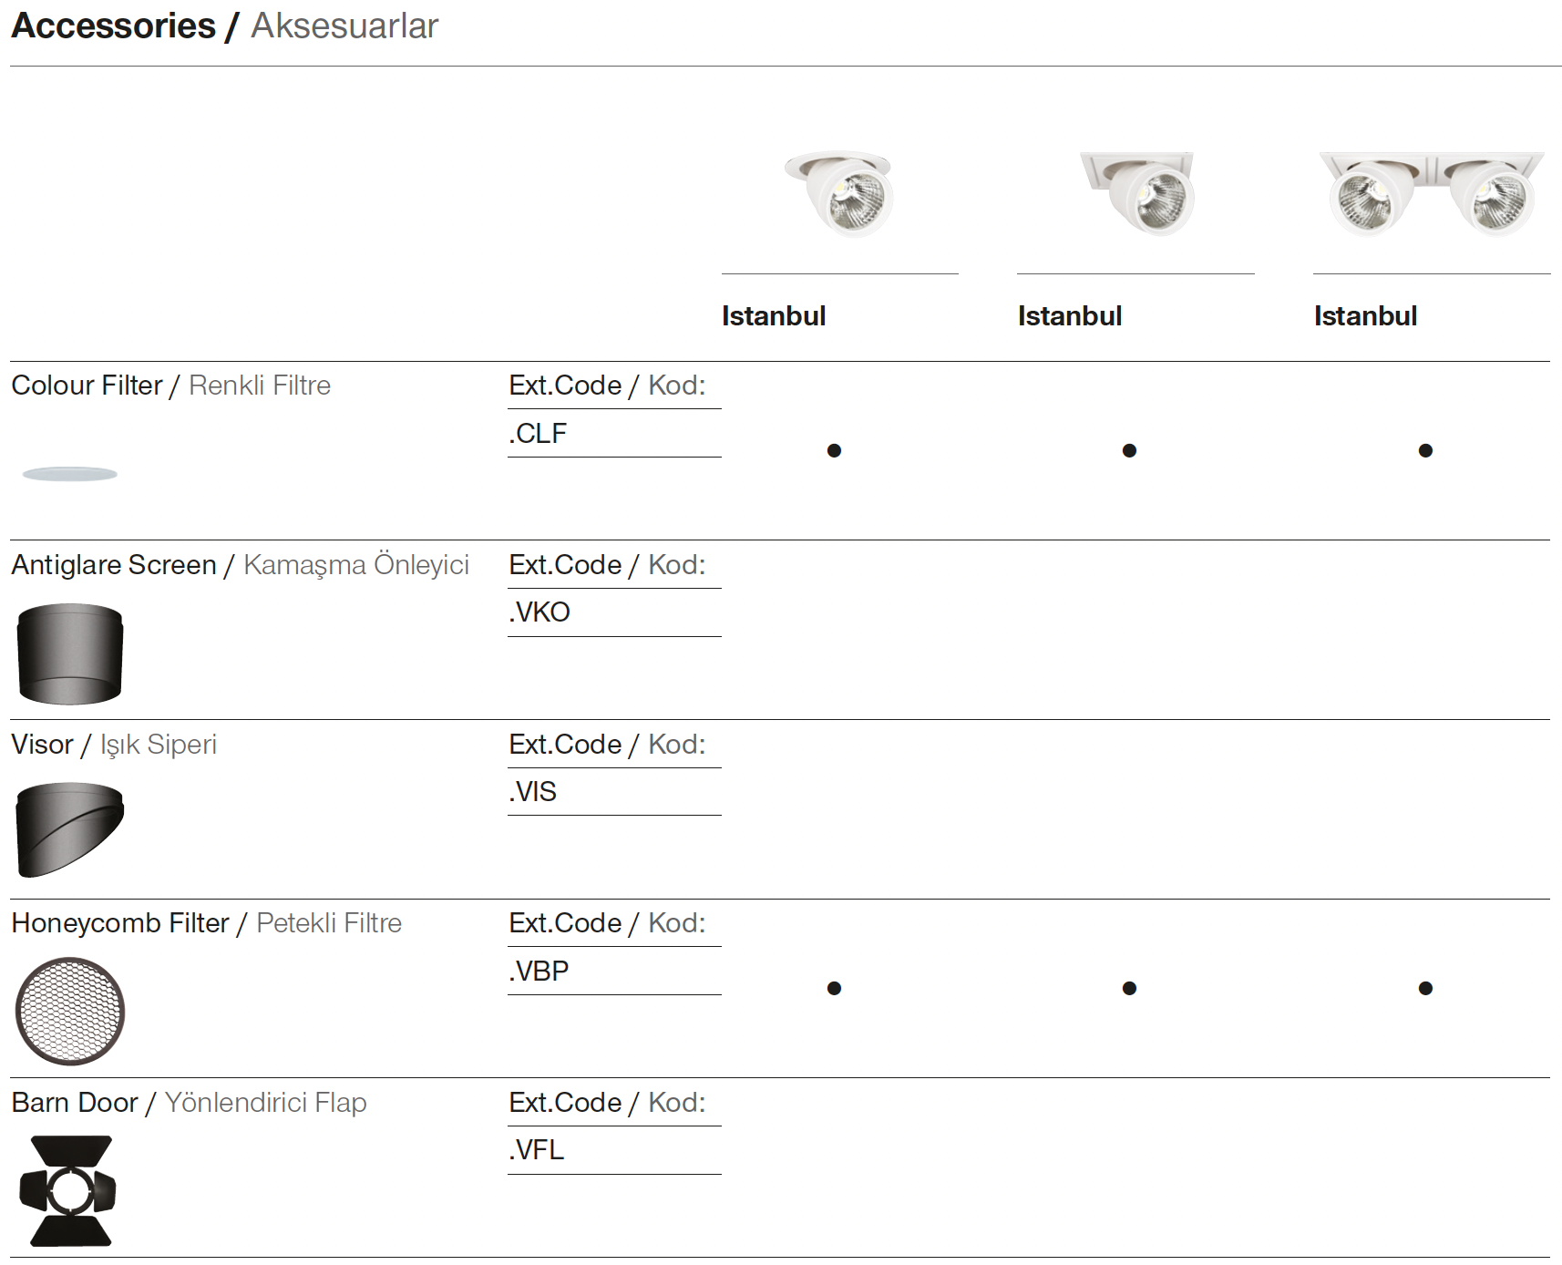Click the square single Istanbul spotlight image
This screenshot has height=1265, width=1562.
pos(1139,192)
